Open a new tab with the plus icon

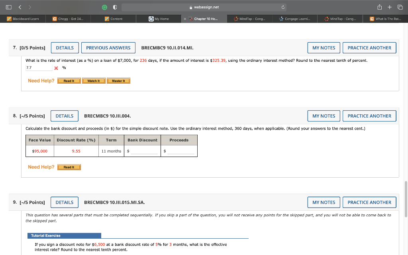[x=389, y=7]
